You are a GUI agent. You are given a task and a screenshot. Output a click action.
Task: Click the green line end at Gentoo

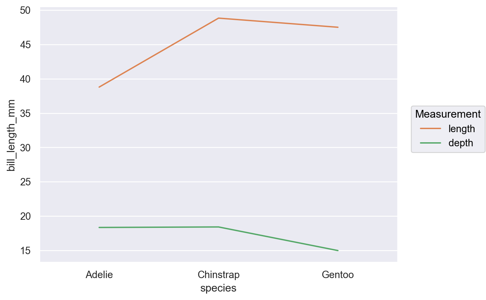[x=338, y=250]
